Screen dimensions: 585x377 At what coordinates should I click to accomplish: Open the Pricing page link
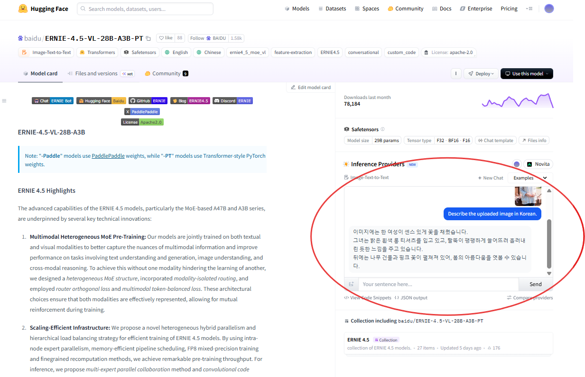click(x=509, y=9)
